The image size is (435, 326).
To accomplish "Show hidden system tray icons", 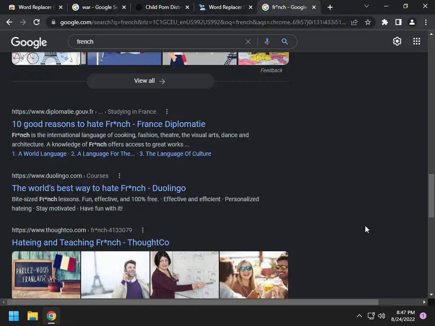I will [359, 316].
